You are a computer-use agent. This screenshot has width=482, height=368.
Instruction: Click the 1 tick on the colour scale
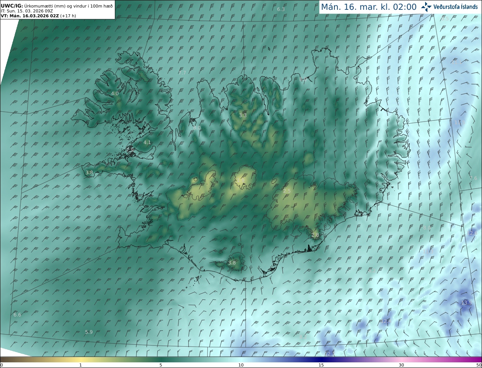tap(81, 365)
